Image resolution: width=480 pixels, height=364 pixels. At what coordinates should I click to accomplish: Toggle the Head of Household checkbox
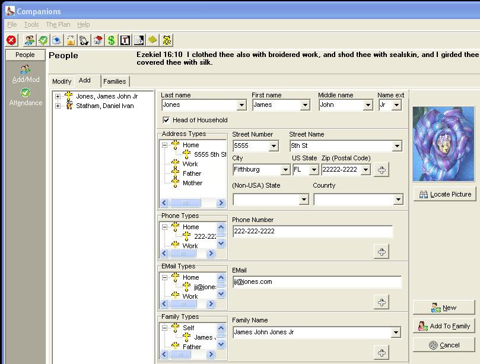tap(166, 120)
